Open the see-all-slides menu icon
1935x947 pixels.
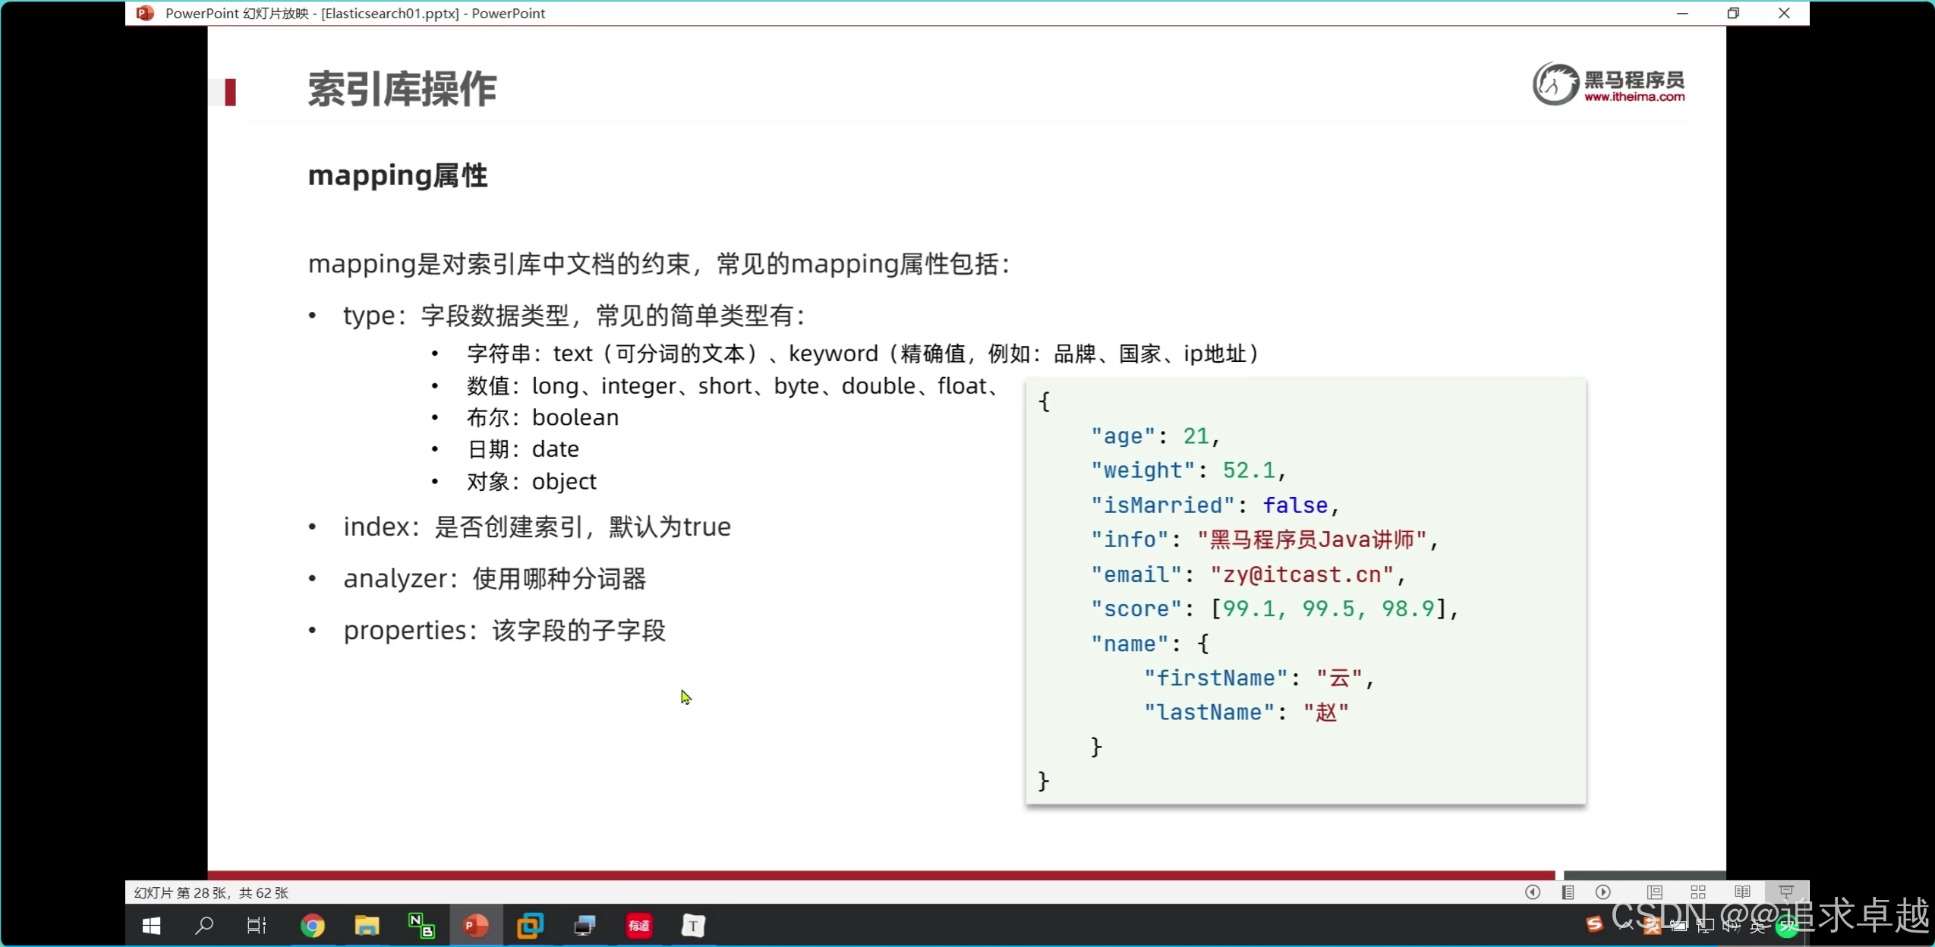click(1568, 892)
